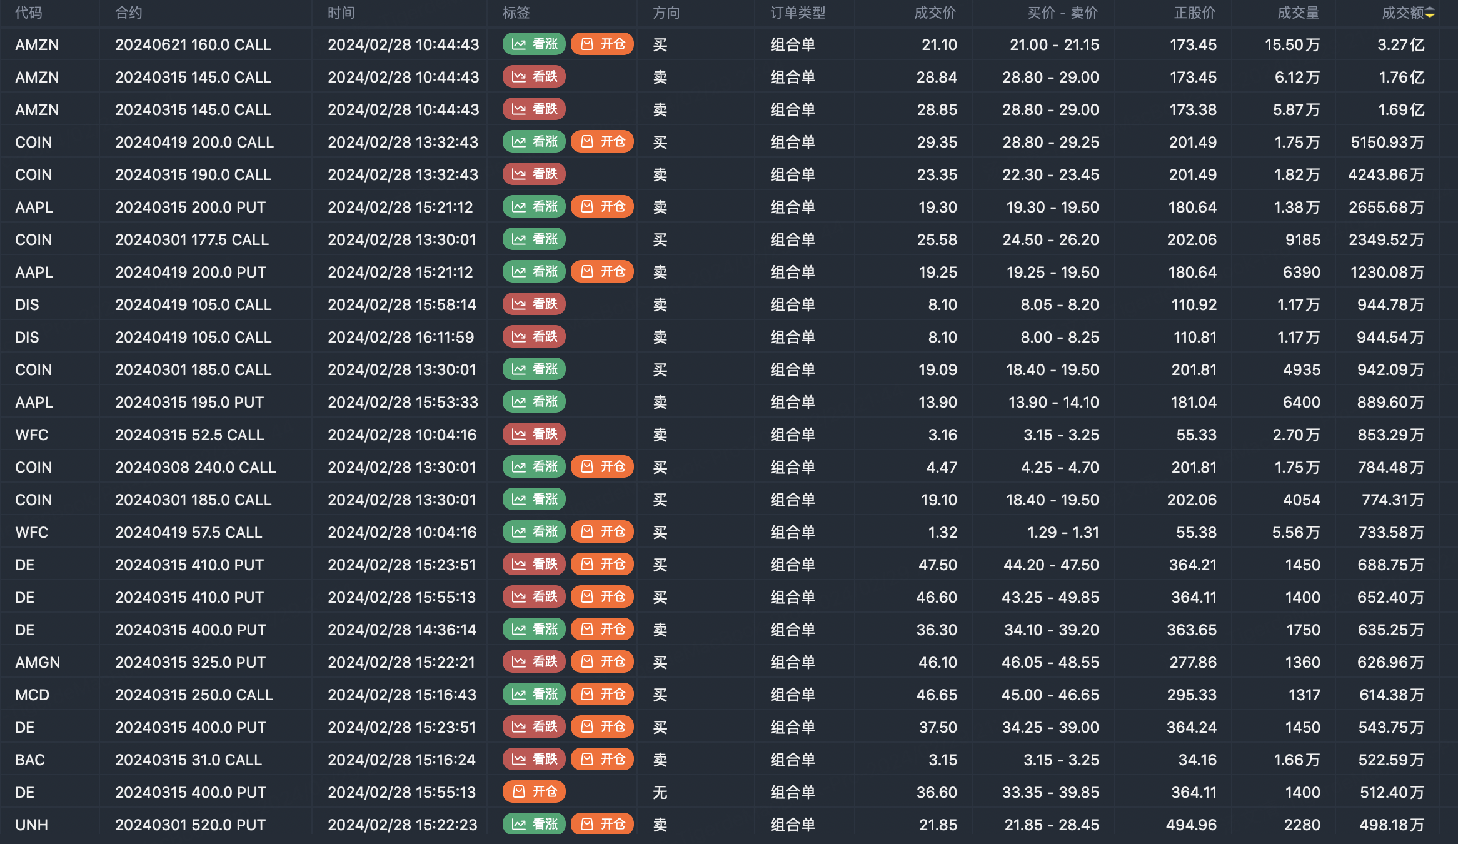
Task: Click the 标签 column header
Action: (x=516, y=13)
